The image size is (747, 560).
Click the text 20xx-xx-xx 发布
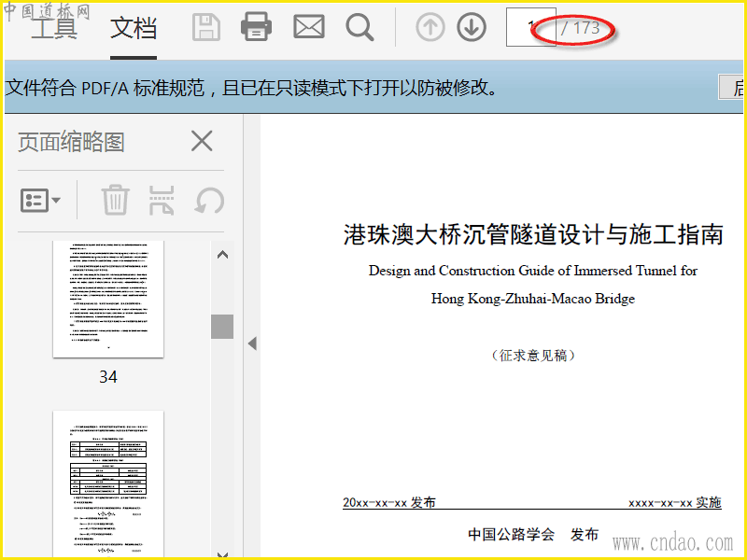[x=389, y=502]
